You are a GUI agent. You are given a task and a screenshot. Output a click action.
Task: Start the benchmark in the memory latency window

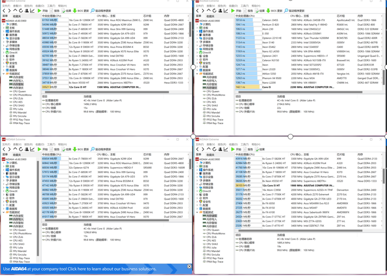coord(236,11)
